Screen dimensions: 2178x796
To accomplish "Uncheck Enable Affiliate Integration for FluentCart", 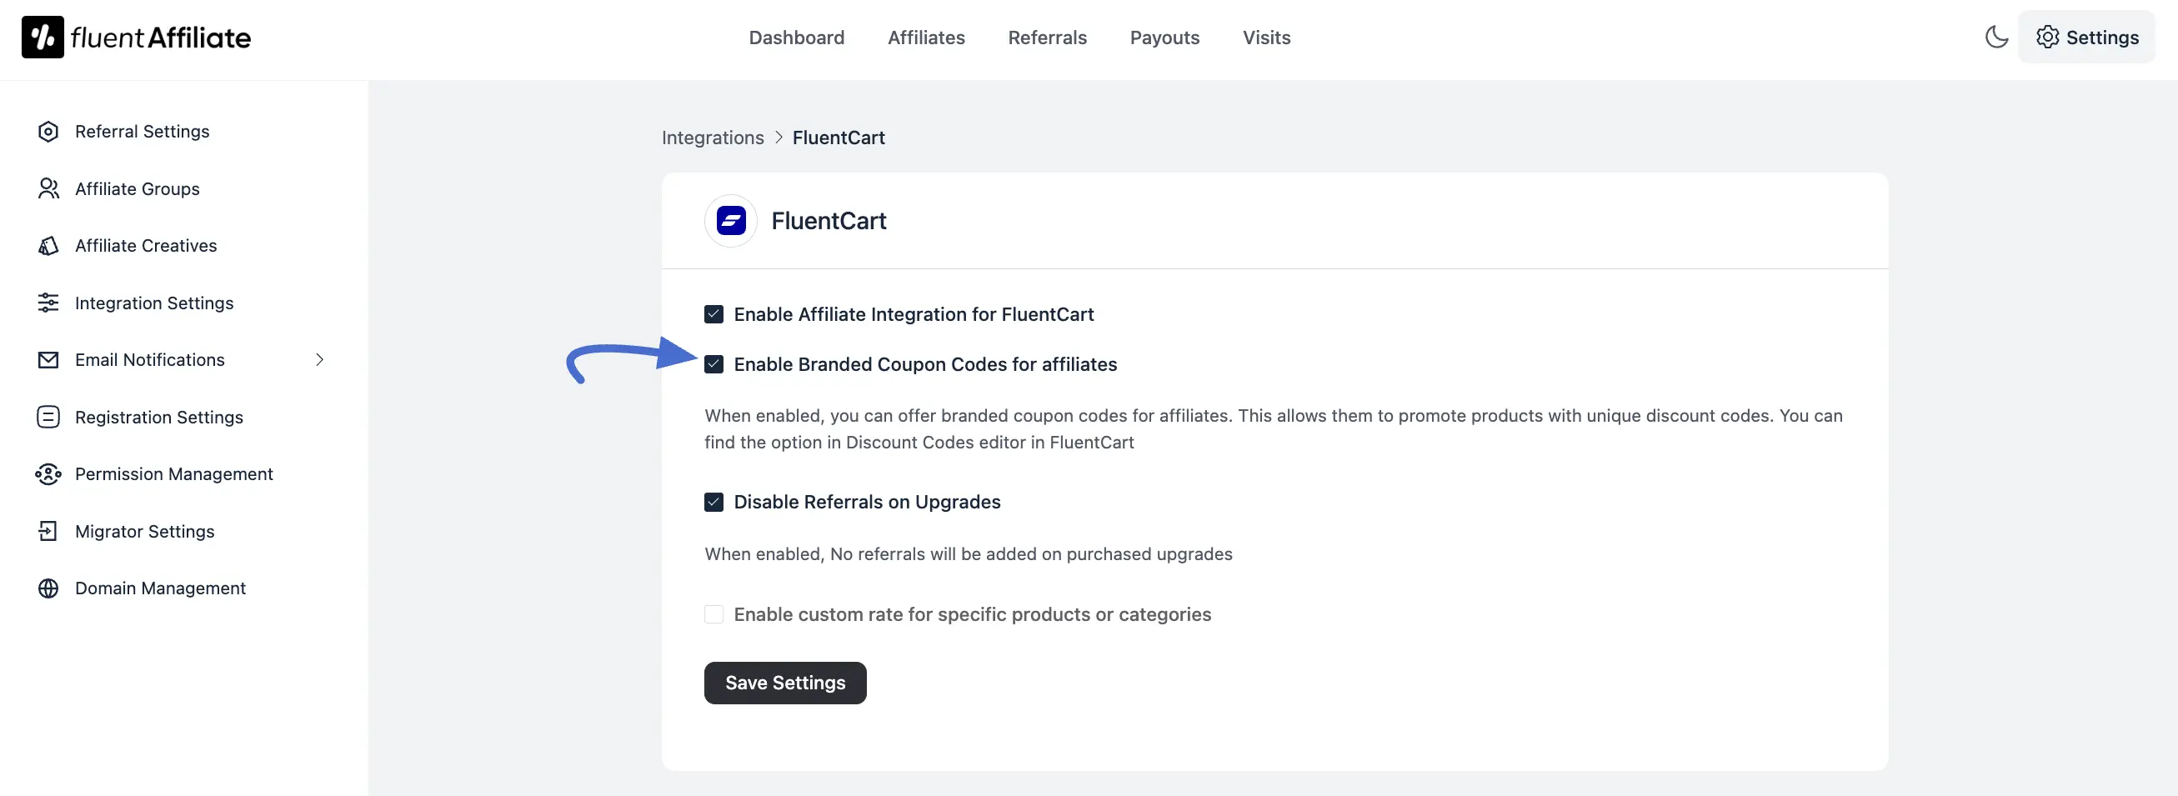I will tap(713, 315).
